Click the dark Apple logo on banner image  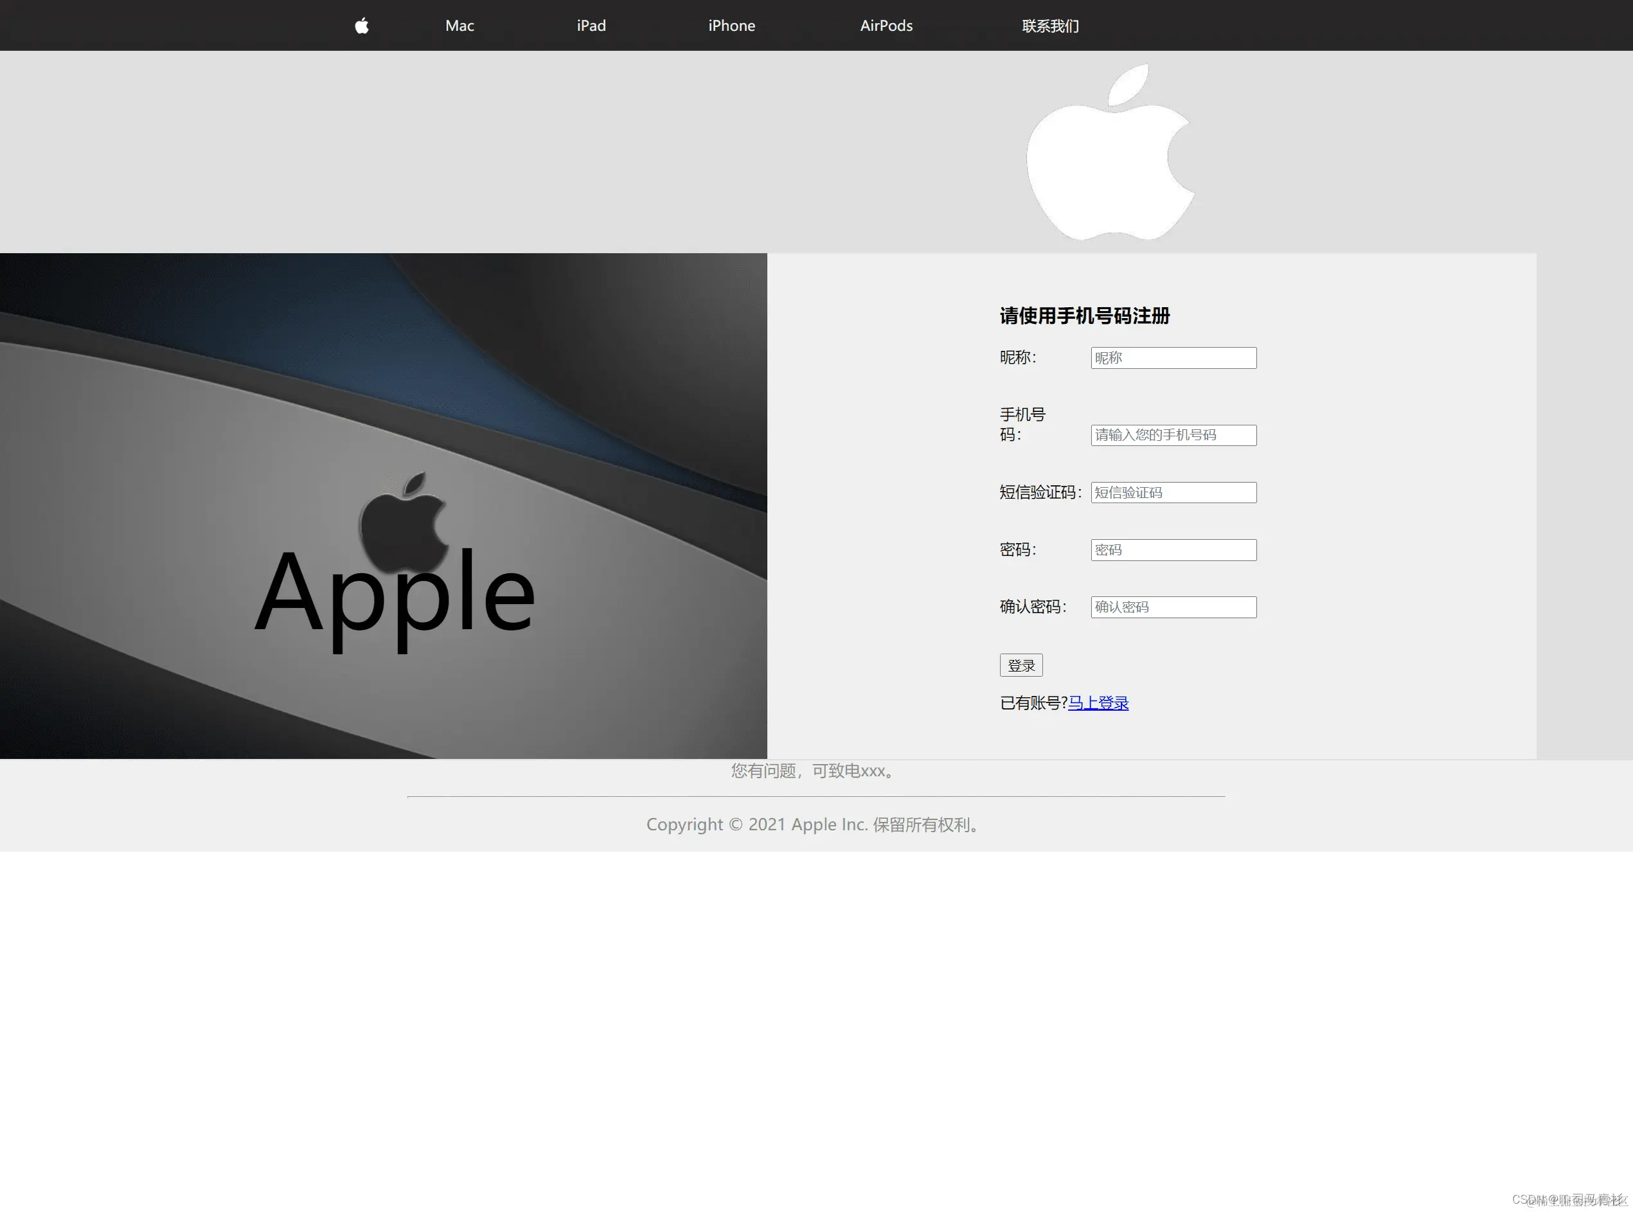coord(404,522)
